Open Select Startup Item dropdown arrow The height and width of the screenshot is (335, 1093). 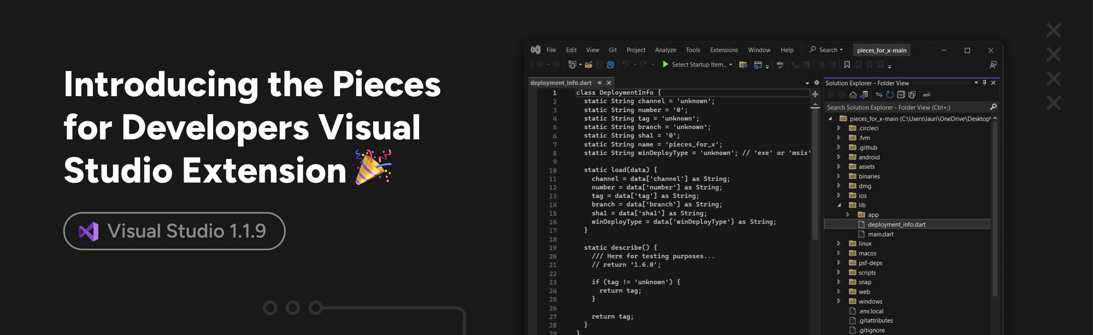tap(731, 64)
